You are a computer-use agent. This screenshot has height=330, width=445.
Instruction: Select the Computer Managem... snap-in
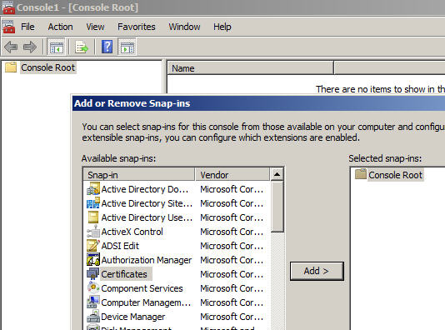click(146, 302)
